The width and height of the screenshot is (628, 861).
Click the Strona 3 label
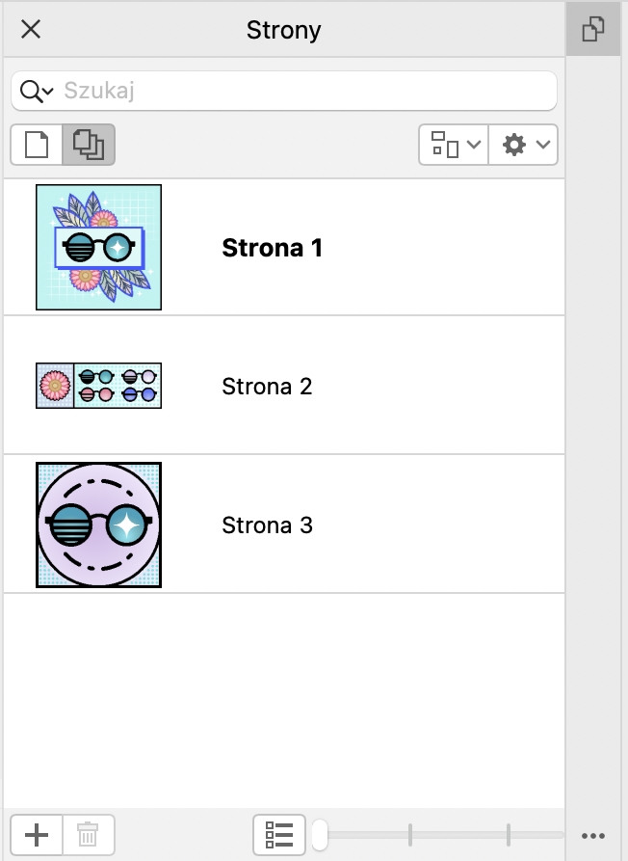pyautogui.click(x=267, y=525)
